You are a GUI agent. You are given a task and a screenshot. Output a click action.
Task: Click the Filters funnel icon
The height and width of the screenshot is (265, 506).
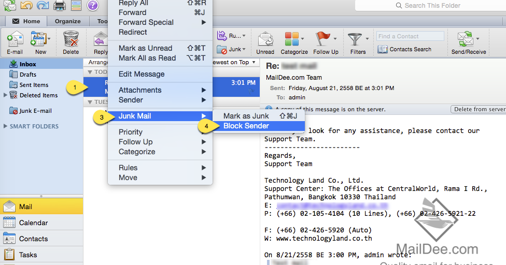[355, 40]
